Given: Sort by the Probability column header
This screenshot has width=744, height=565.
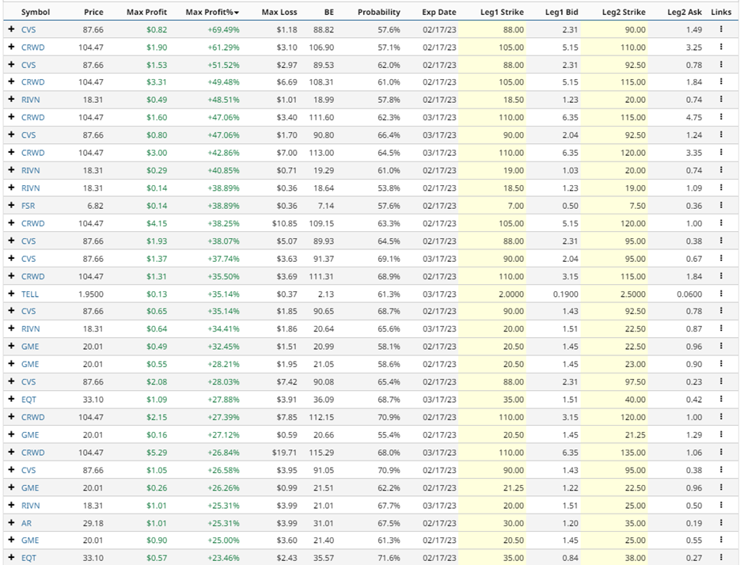Looking at the screenshot, I should (x=378, y=12).
